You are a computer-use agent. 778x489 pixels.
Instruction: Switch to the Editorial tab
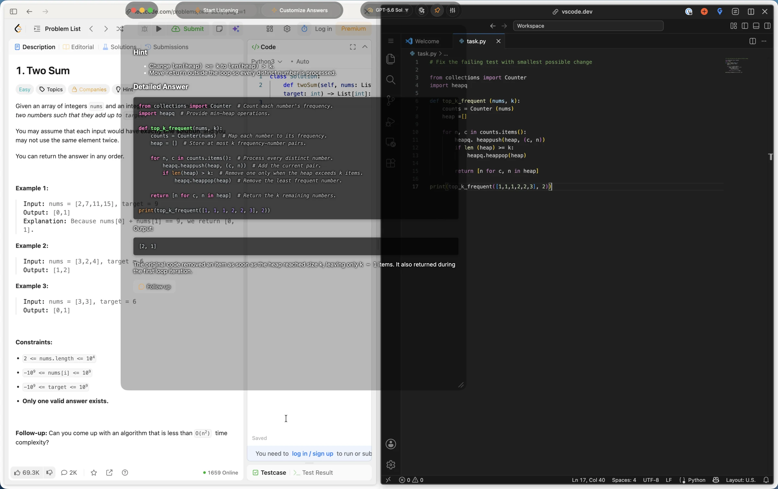[78, 47]
